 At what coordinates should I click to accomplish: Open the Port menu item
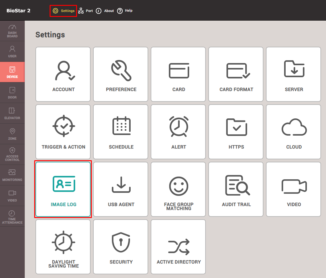coord(85,11)
